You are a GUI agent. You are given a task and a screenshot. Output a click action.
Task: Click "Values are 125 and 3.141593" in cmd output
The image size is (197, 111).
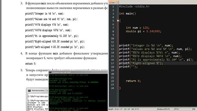[66, 93]
